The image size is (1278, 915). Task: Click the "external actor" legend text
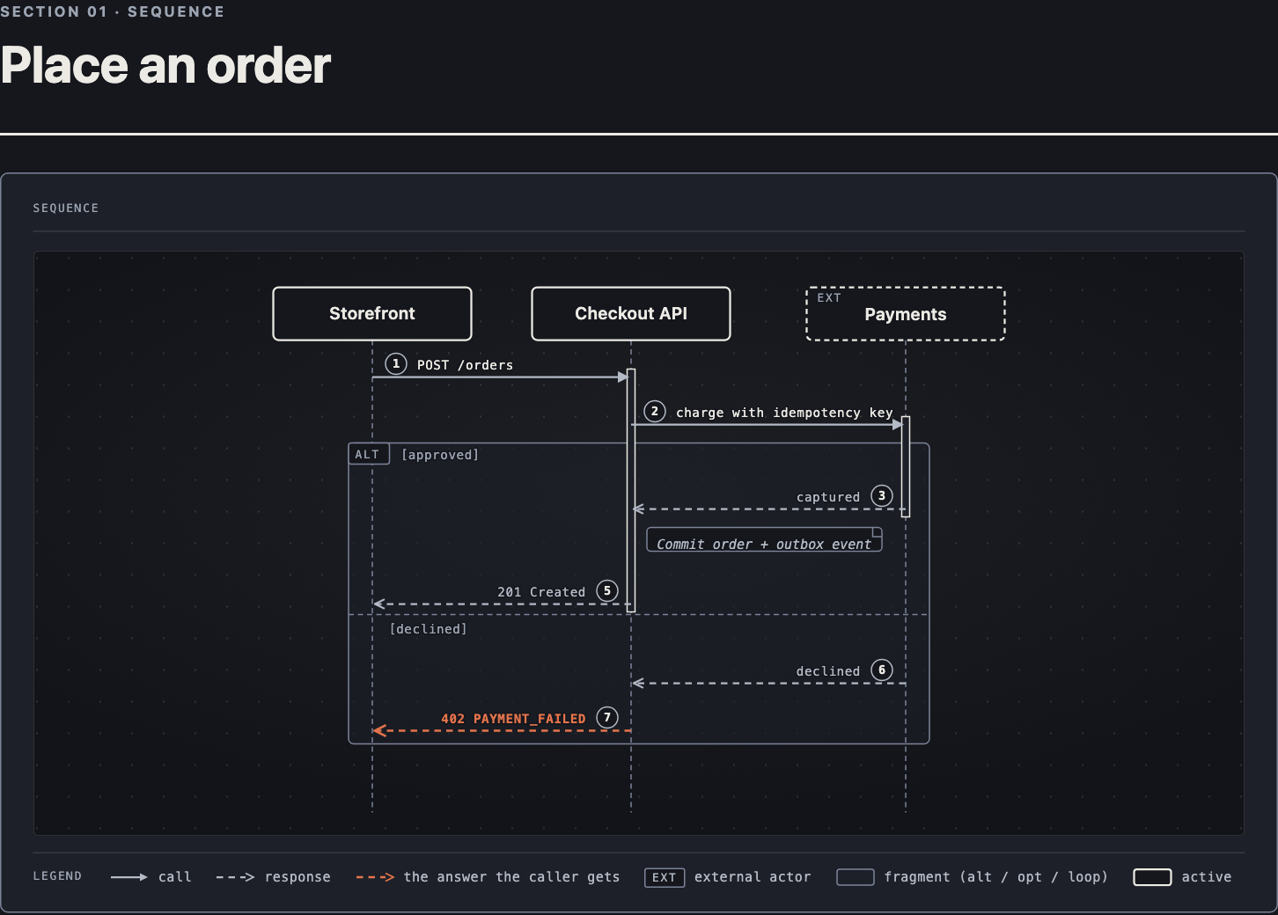point(753,877)
